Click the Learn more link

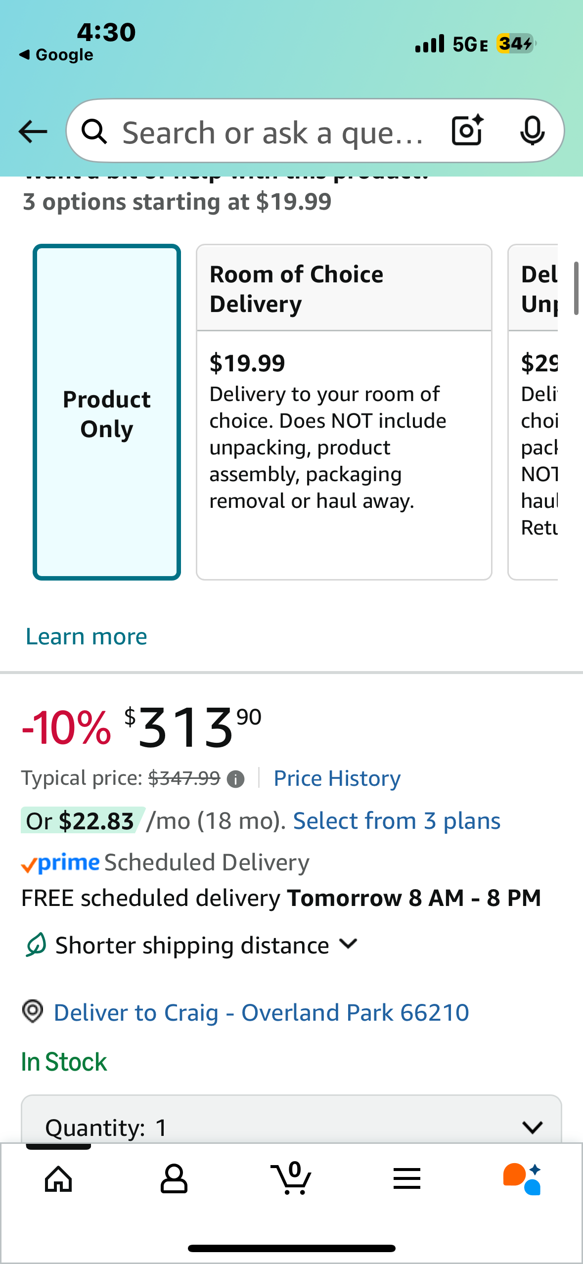(87, 636)
